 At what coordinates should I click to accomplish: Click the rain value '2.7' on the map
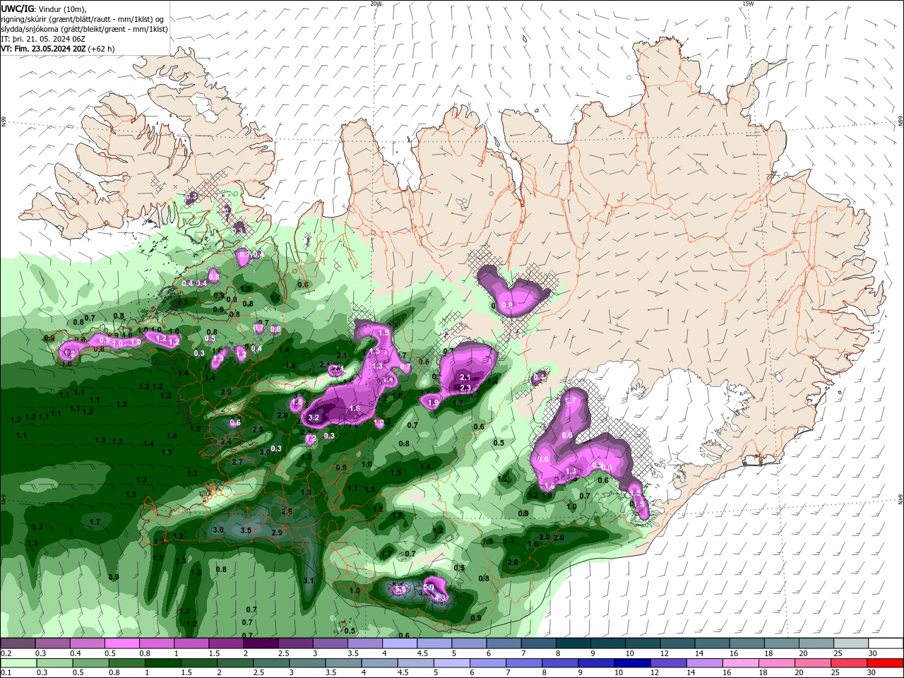pos(237,462)
